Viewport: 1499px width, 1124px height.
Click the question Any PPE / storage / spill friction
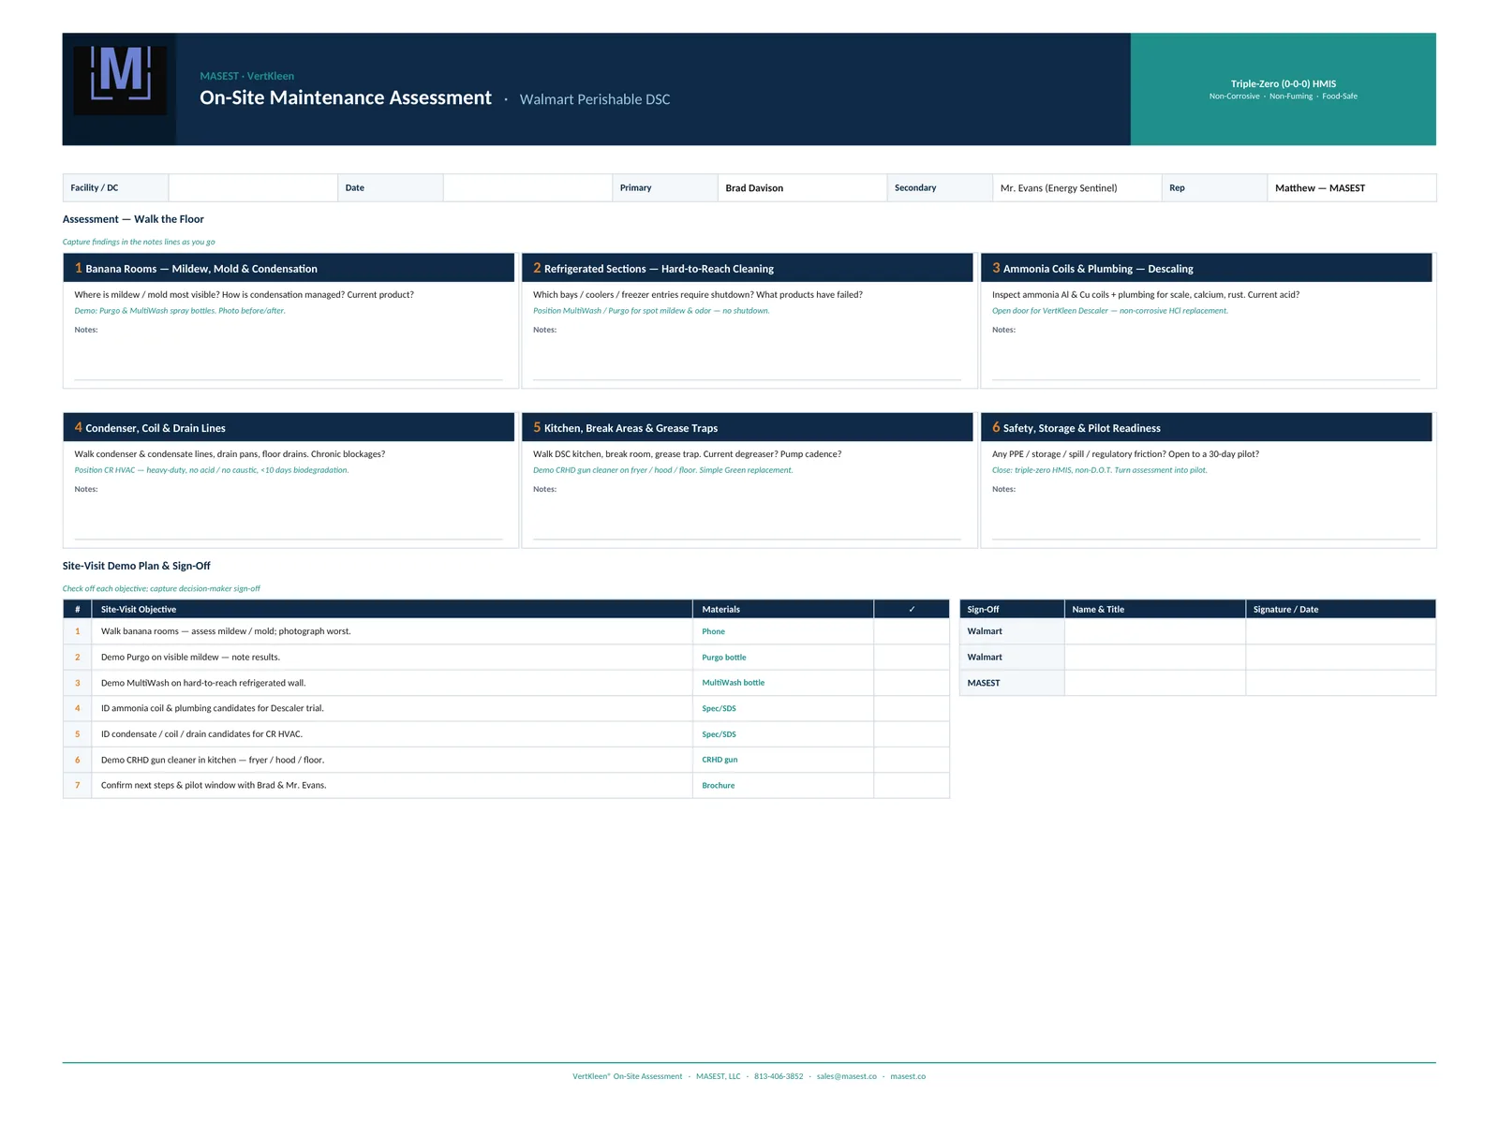(1125, 454)
